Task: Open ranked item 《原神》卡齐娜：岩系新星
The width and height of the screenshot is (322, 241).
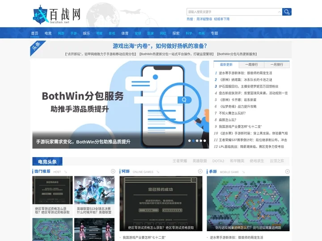Action: pyautogui.click(x=237, y=100)
